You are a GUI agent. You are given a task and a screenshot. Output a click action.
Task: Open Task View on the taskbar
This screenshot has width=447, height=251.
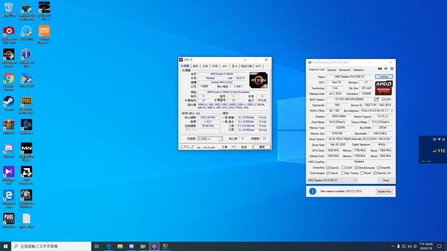pos(97,246)
